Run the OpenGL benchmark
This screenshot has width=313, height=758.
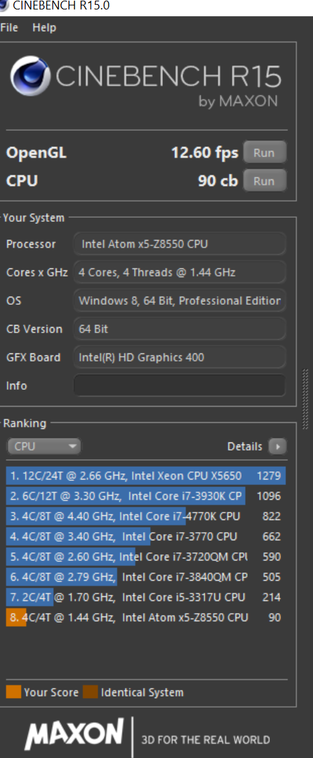click(265, 153)
